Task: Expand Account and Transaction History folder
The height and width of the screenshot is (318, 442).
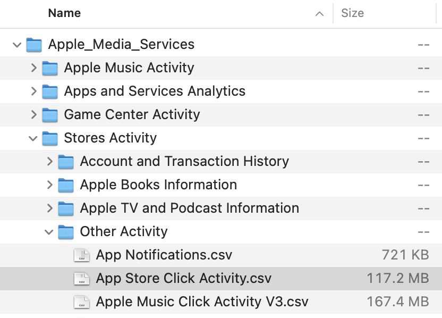Action: [50, 162]
